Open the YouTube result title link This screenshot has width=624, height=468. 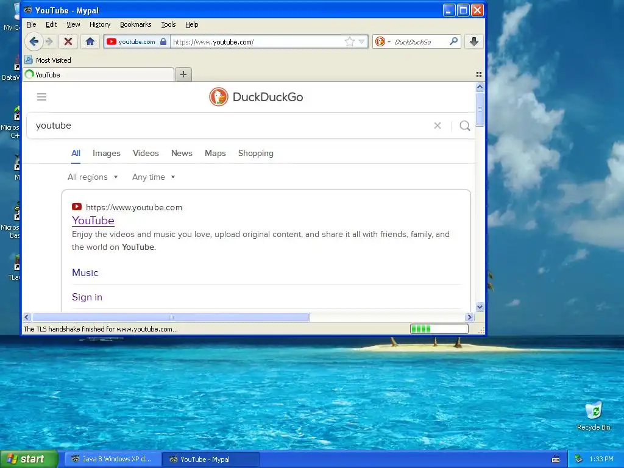pos(93,221)
